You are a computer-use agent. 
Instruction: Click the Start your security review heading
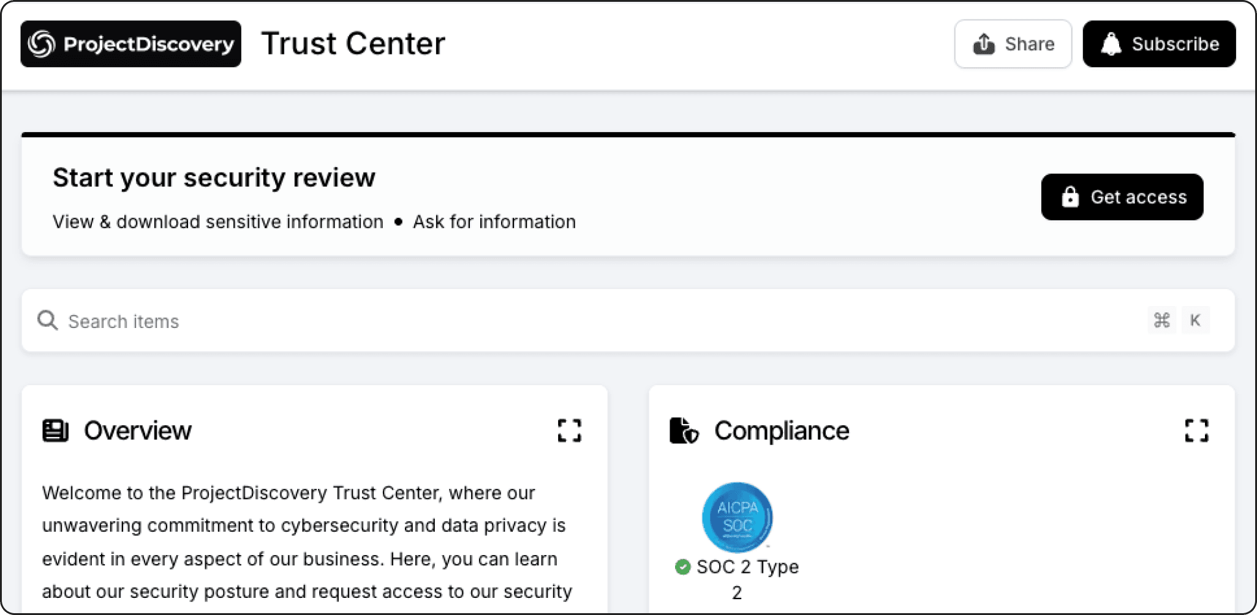tap(214, 178)
